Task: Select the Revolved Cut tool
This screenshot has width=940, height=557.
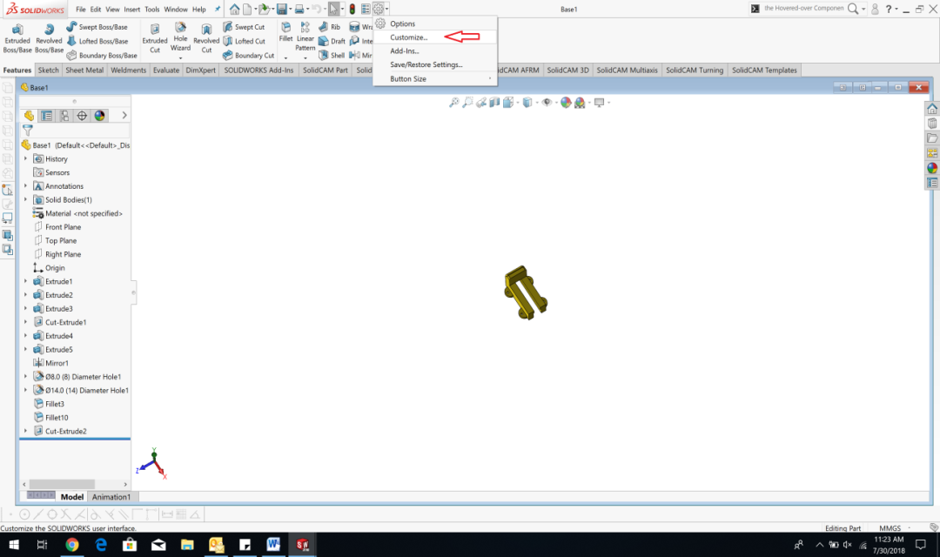Action: click(x=206, y=39)
